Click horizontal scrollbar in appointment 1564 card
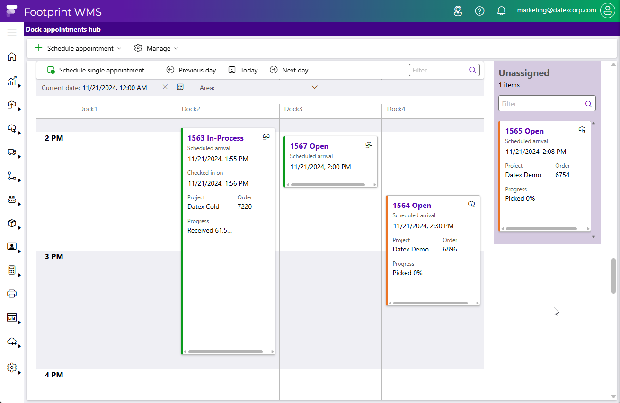The height and width of the screenshot is (403, 620). [430, 303]
